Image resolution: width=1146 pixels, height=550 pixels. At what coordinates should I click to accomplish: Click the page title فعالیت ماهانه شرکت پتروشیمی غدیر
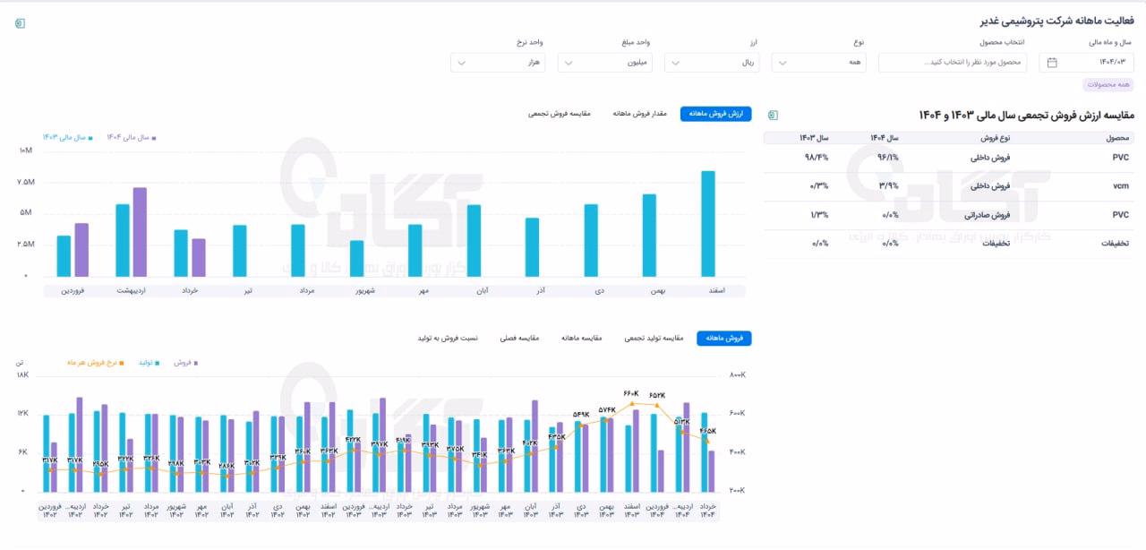tap(1059, 20)
